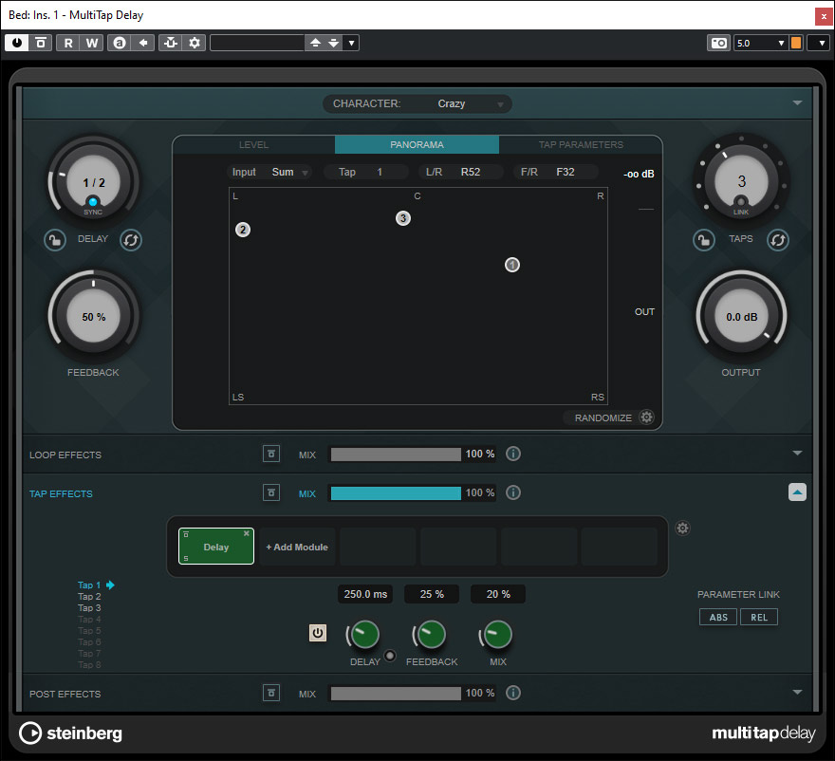This screenshot has width=835, height=761.
Task: Collapse the Tap Effects section
Action: (x=797, y=492)
